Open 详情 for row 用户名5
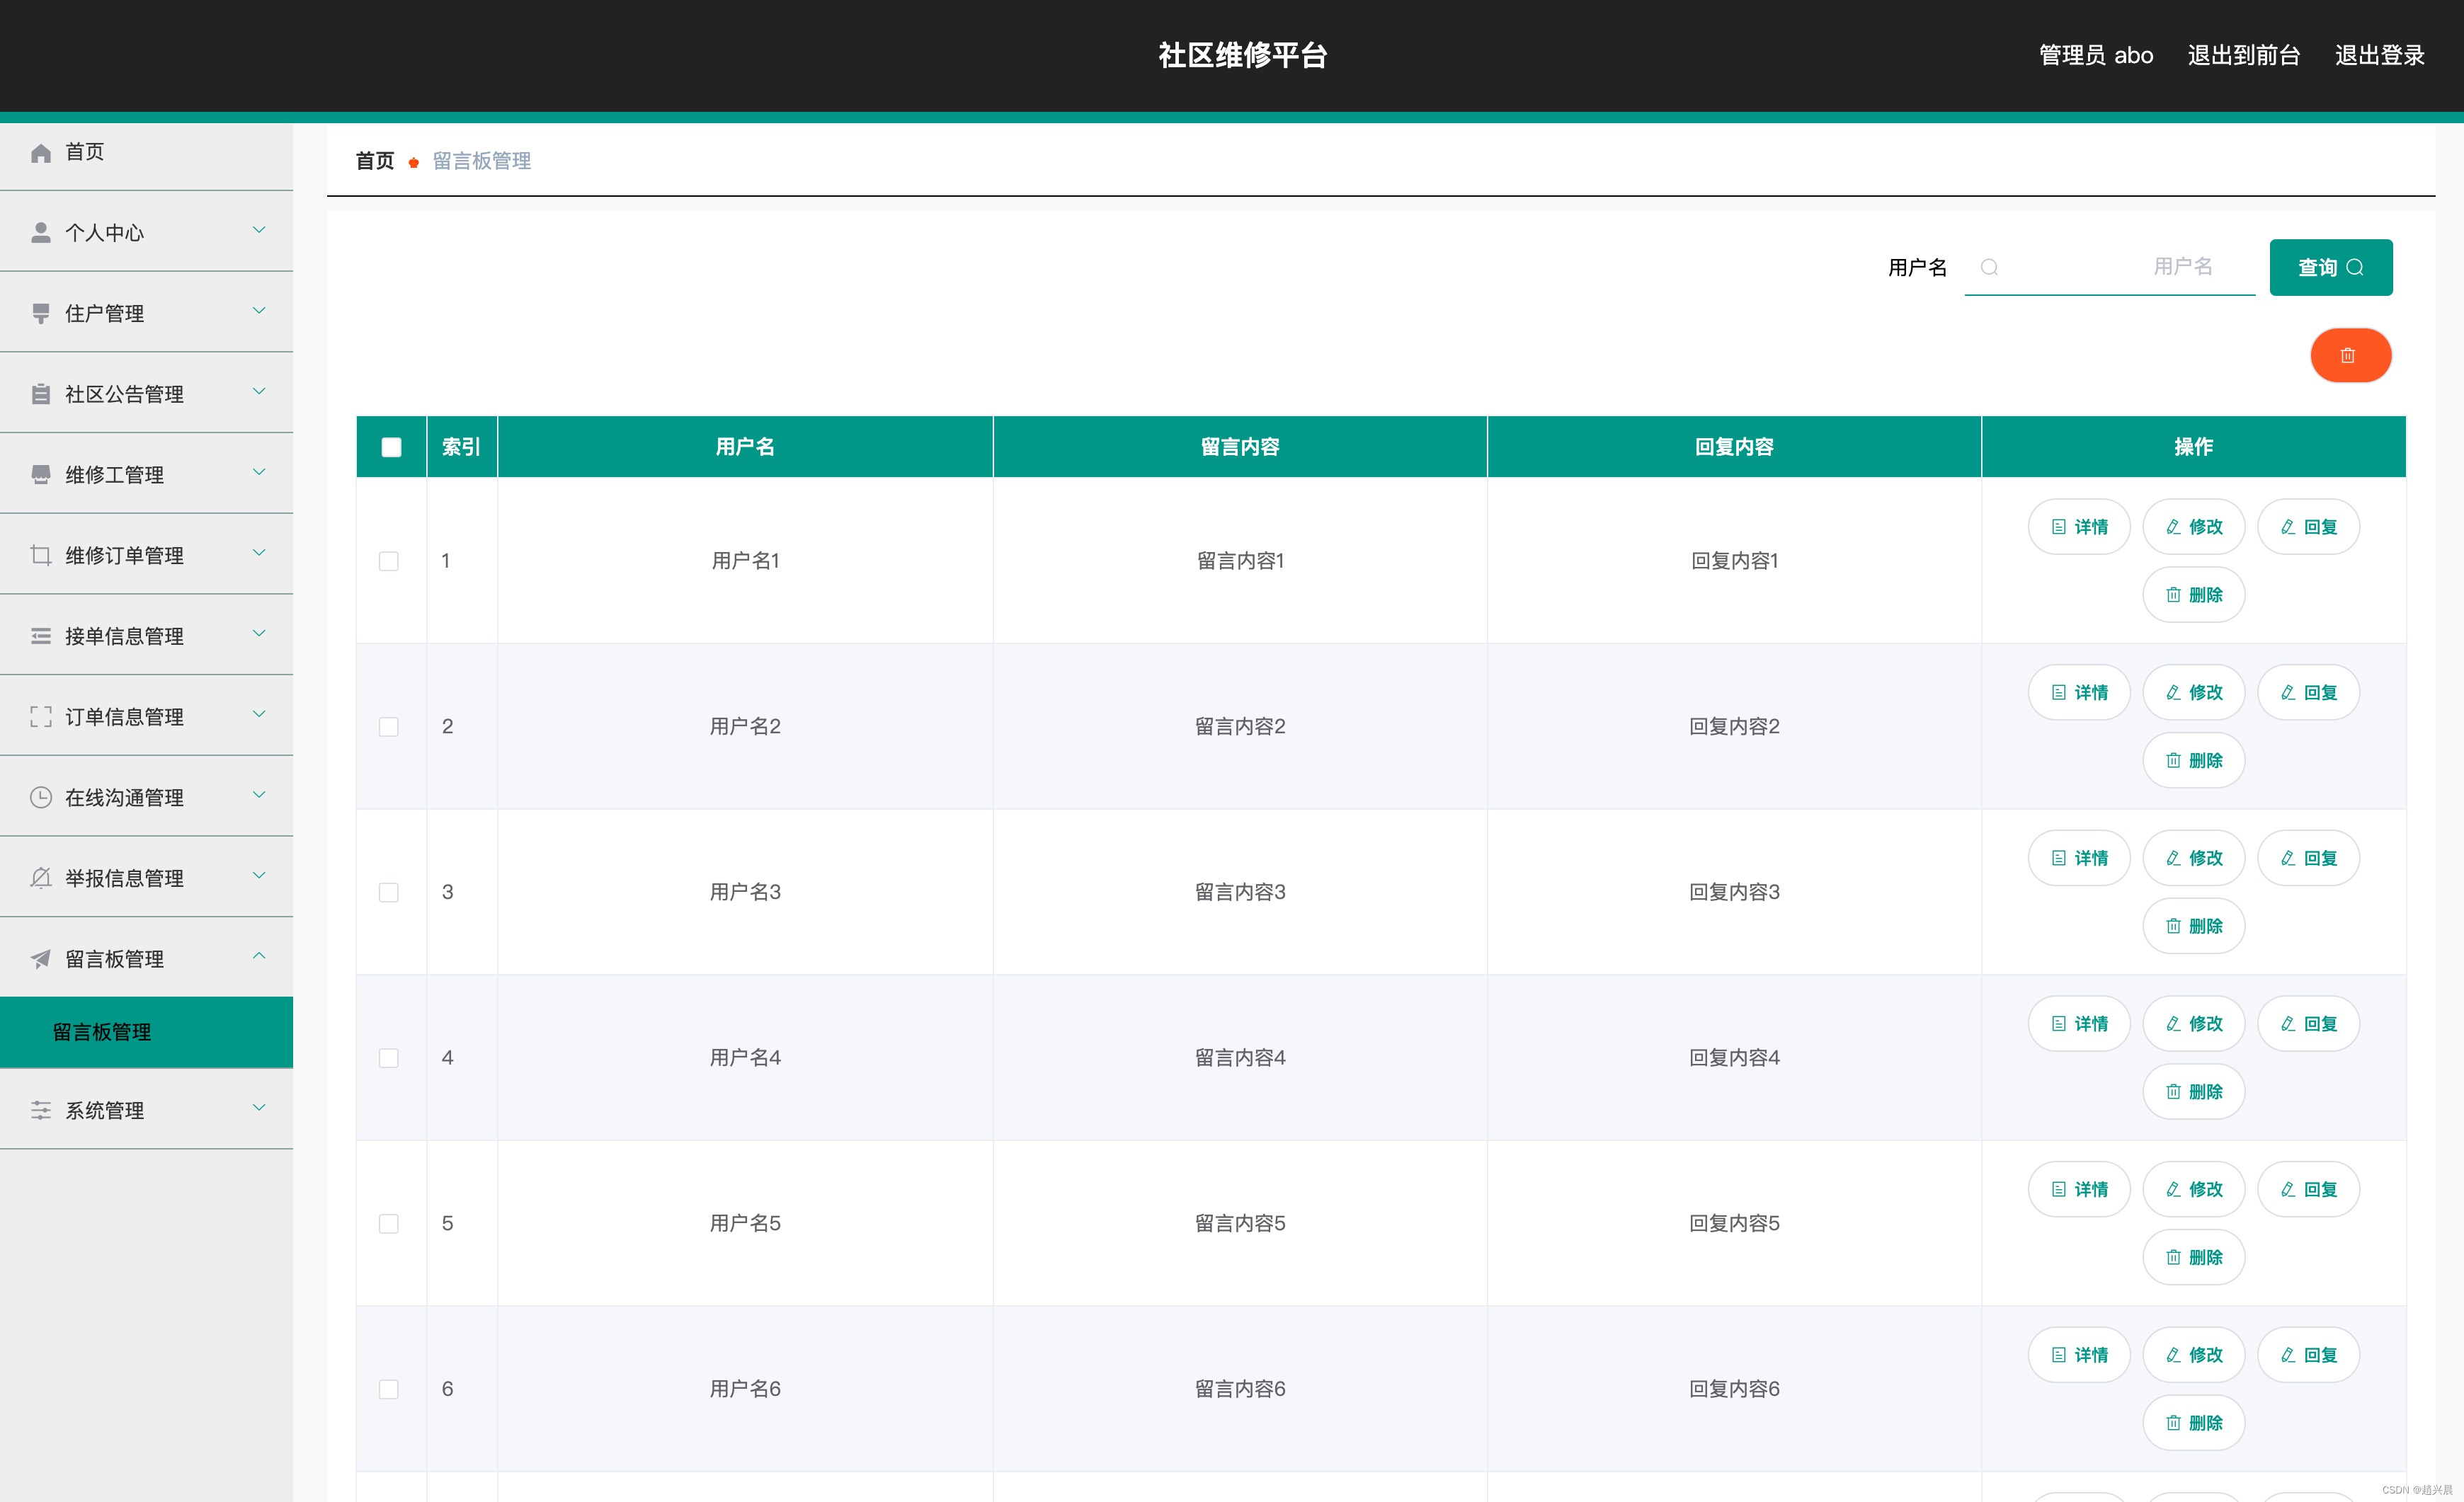Image resolution: width=2464 pixels, height=1502 pixels. tap(2079, 1189)
